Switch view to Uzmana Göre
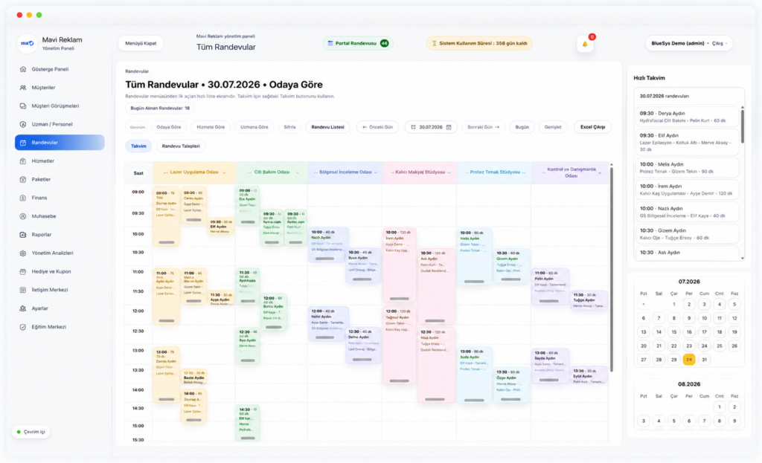Screen dimensions: 762x463 (x=254, y=127)
